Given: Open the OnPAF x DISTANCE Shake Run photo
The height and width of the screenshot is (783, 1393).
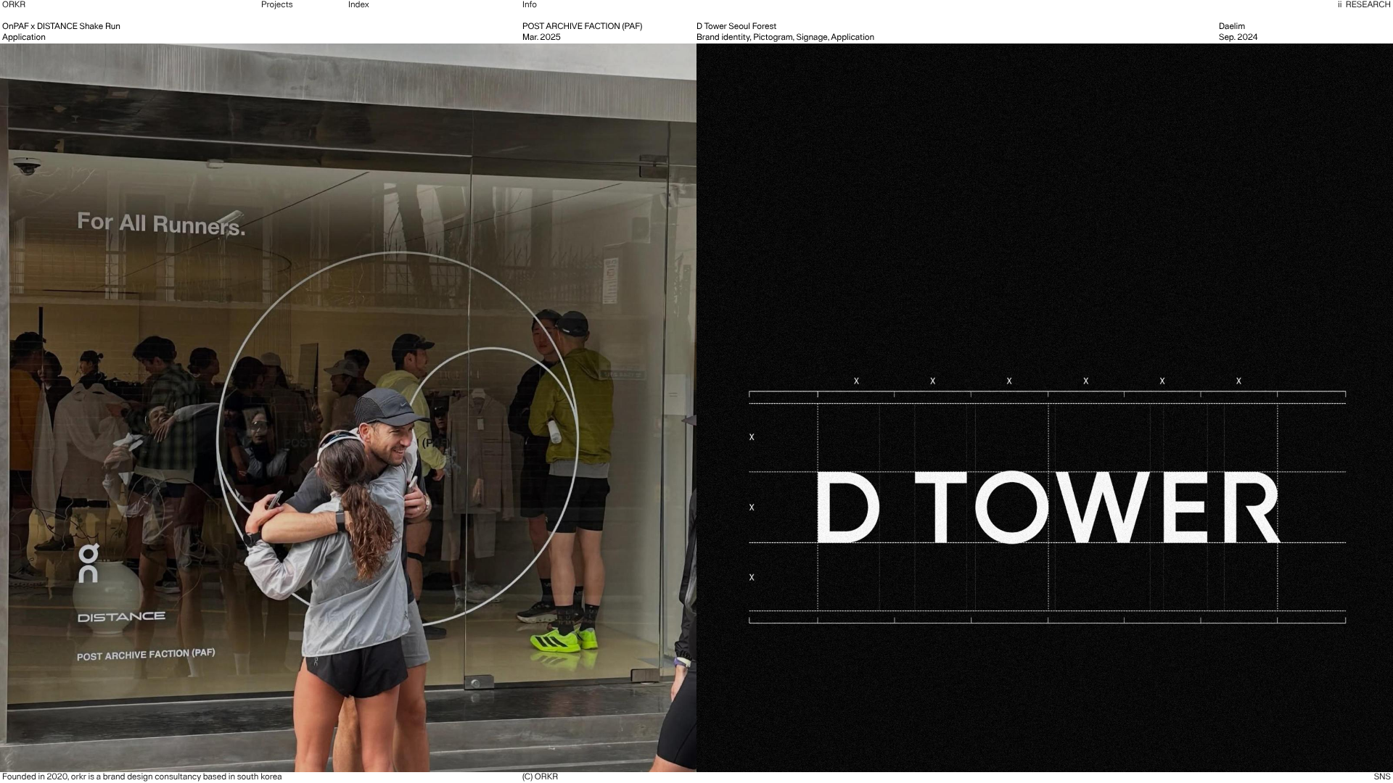Looking at the screenshot, I should [x=348, y=407].
